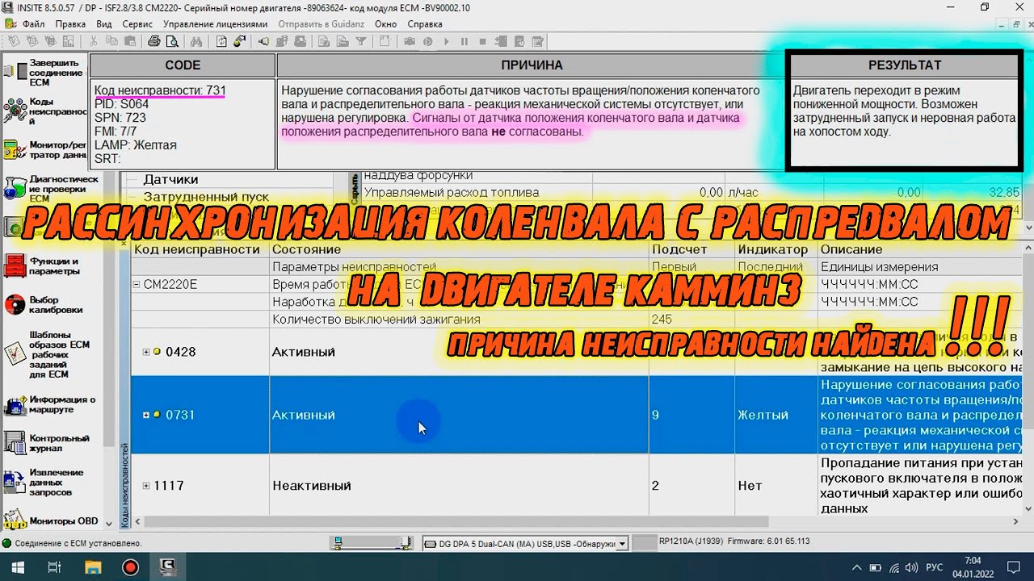Click the Play toolbar button
This screenshot has width=1034, height=581.
[447, 41]
